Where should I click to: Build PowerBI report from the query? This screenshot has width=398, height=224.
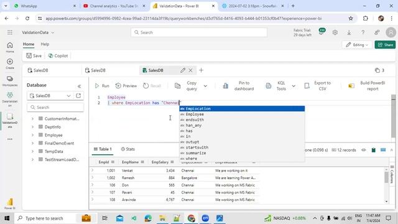(x=367, y=86)
